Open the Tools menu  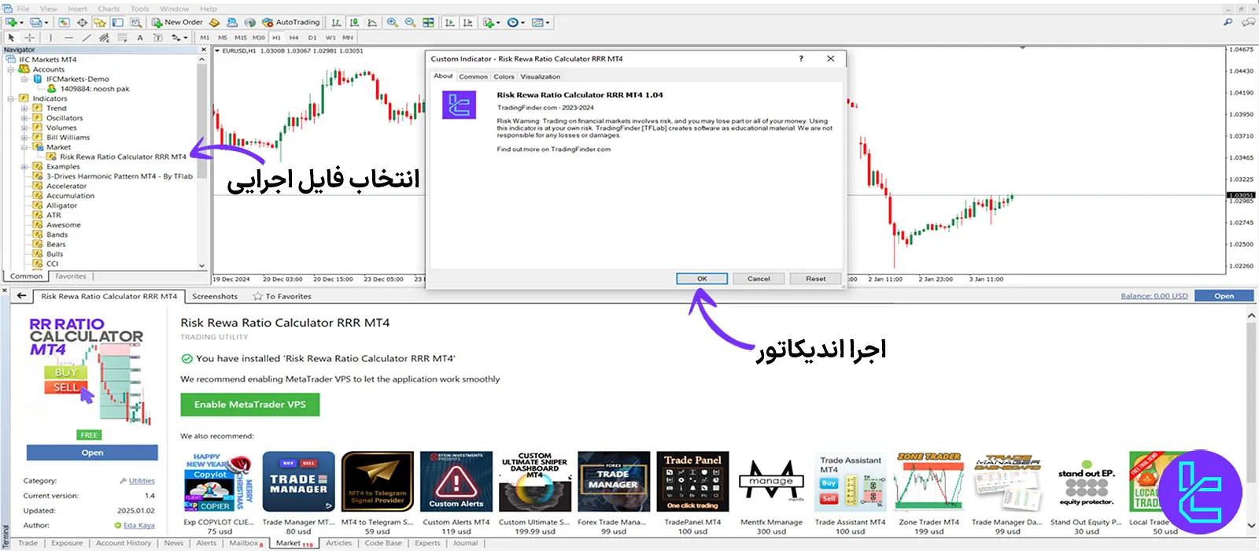point(139,9)
